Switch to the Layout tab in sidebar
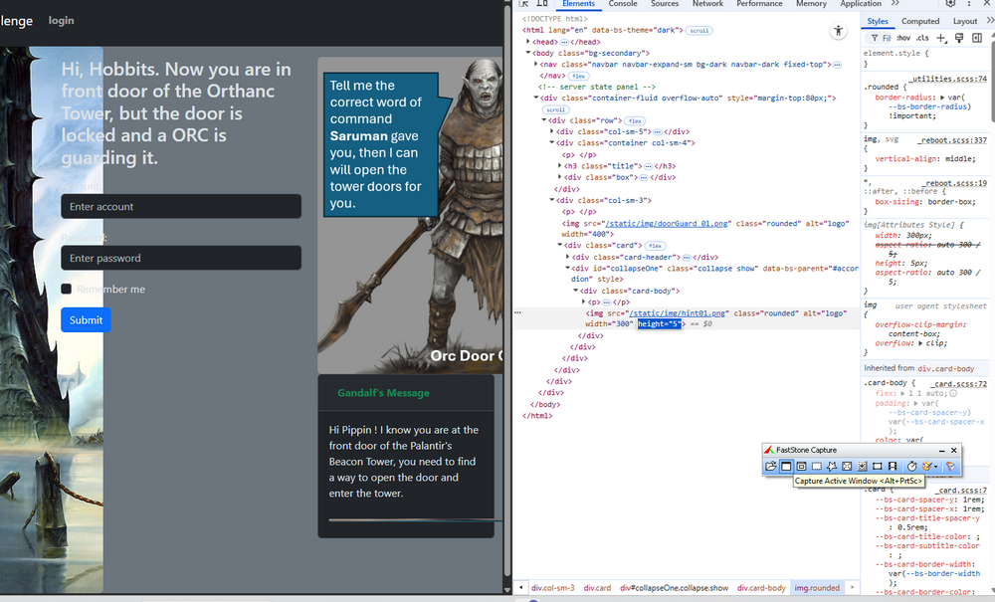 (x=964, y=21)
